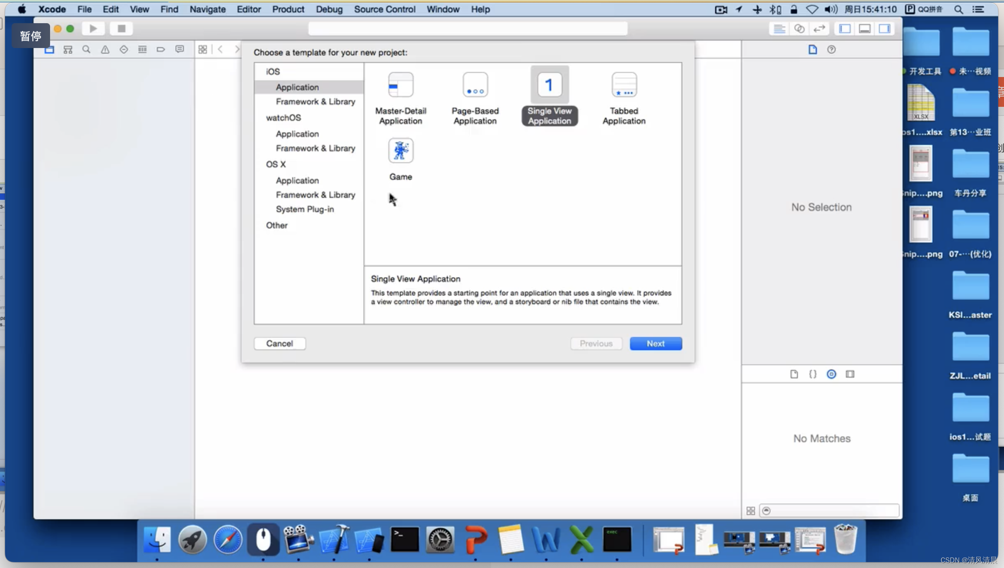This screenshot has width=1004, height=568.
Task: Open volume control in menu bar
Action: tap(830, 9)
